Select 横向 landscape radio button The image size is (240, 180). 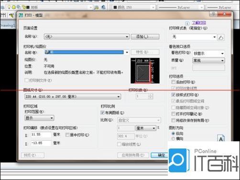click(173, 139)
